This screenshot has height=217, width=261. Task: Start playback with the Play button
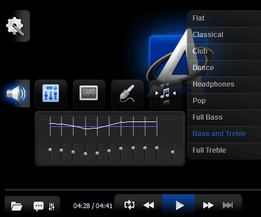(179, 205)
